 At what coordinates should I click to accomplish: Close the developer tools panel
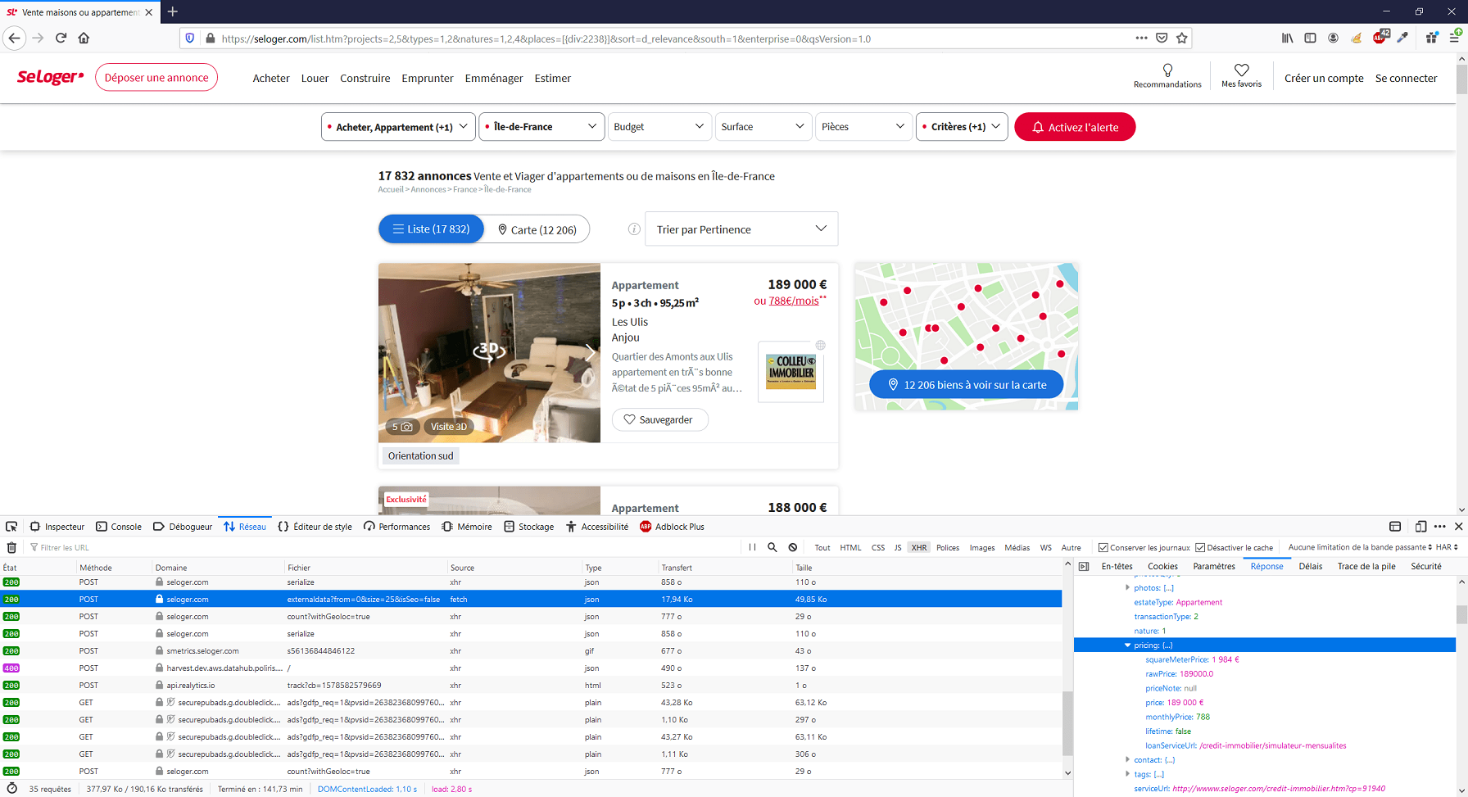(1458, 527)
